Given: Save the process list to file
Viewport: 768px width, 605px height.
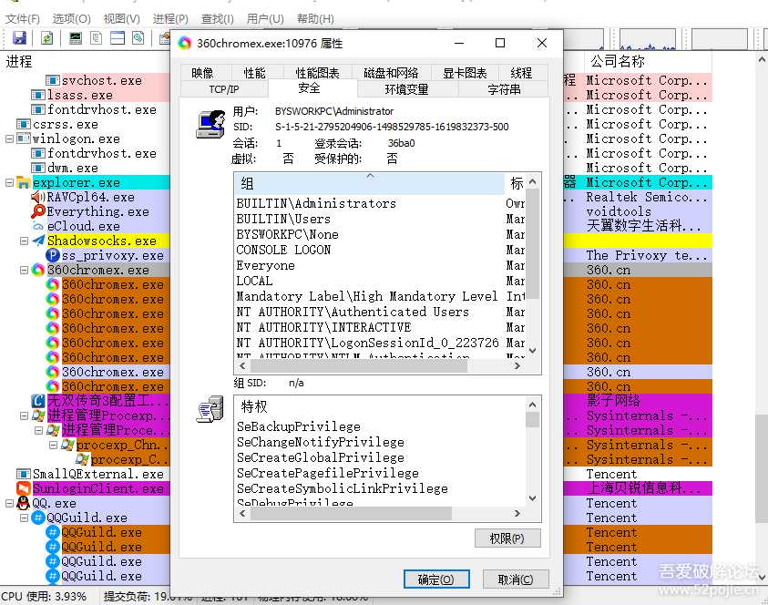Looking at the screenshot, I should coord(19,37).
